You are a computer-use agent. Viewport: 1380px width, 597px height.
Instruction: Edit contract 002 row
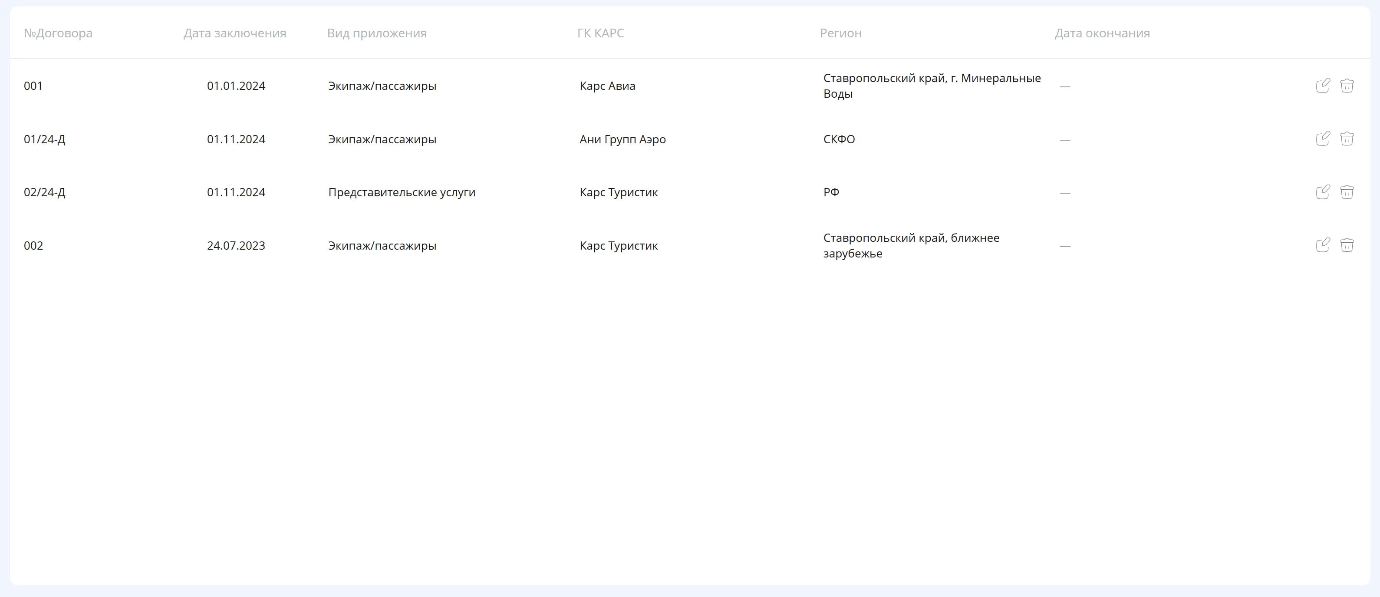pyautogui.click(x=1323, y=245)
